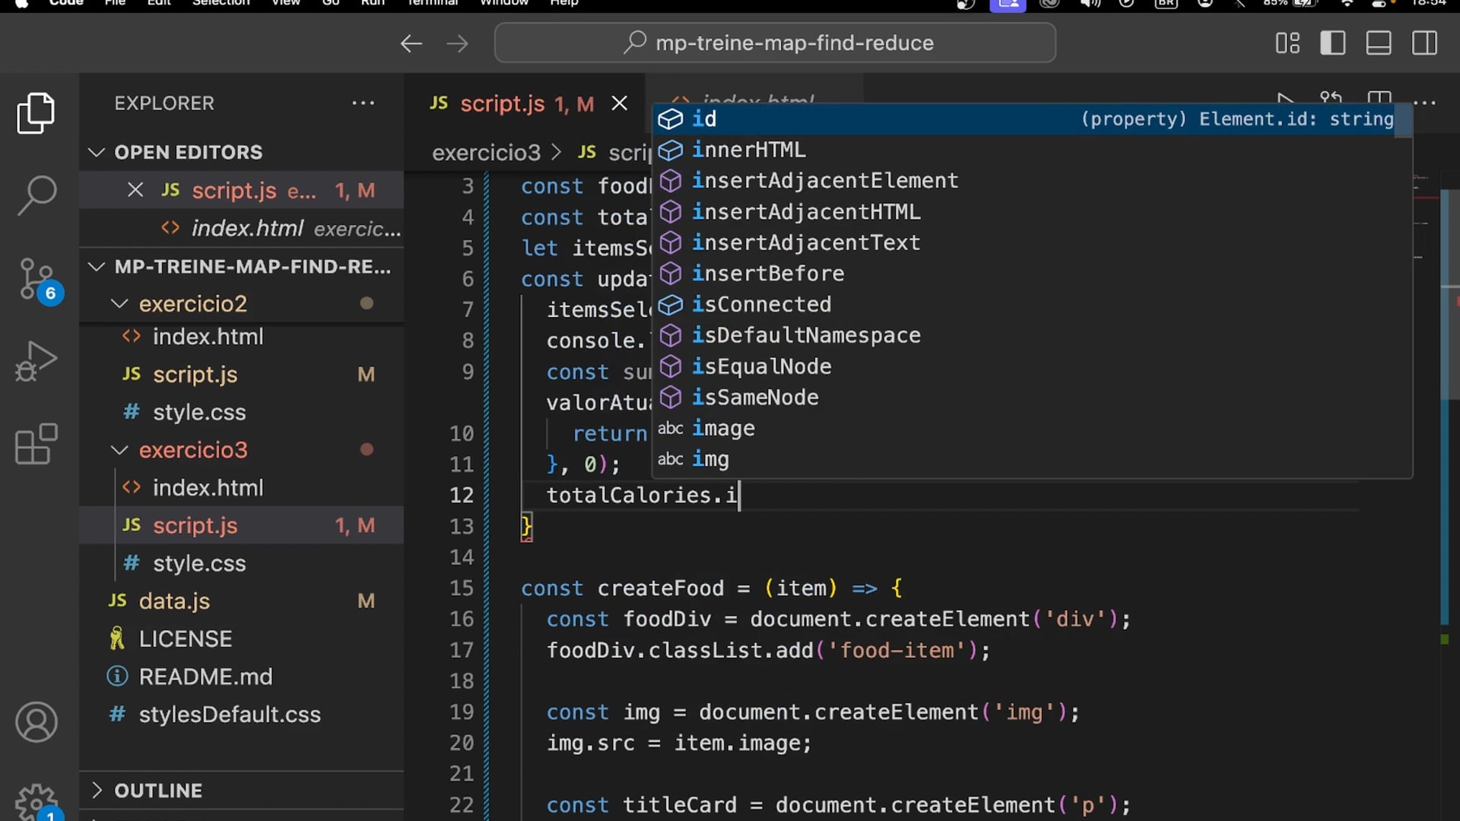Image resolution: width=1460 pixels, height=821 pixels.
Task: Open Source Control with 6 changes
Action: 36,279
